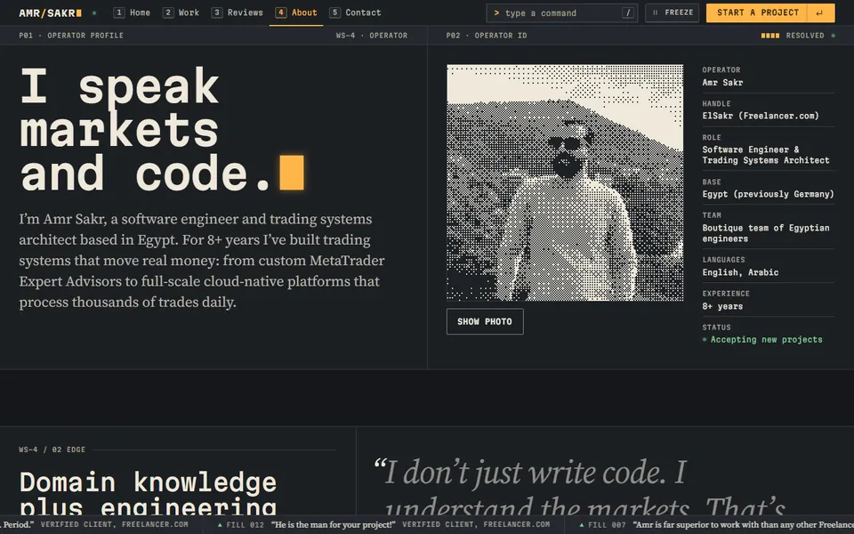Viewport: 854px width, 534px height.
Task: Click 'Software Engineer & Trading Systems Architect' role
Action: (766, 155)
